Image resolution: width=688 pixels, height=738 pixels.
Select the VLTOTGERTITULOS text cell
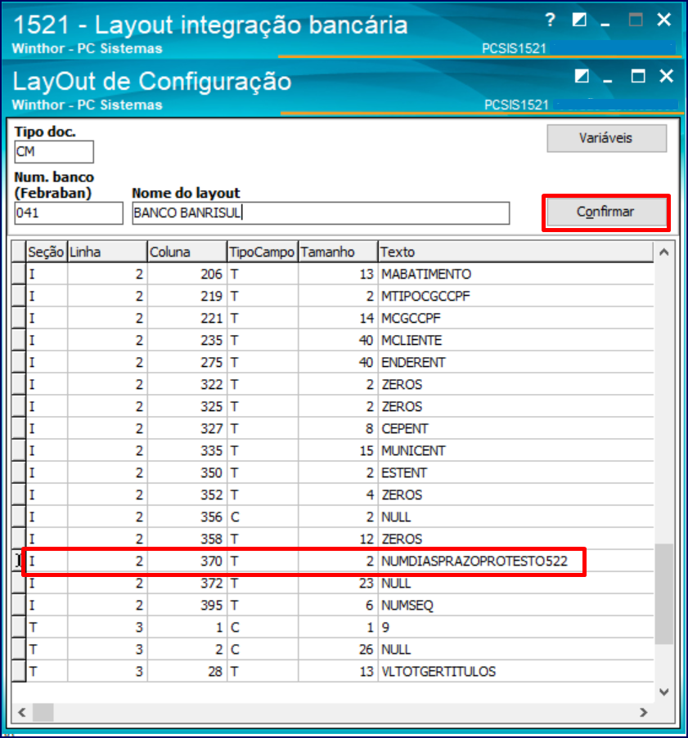click(x=515, y=672)
